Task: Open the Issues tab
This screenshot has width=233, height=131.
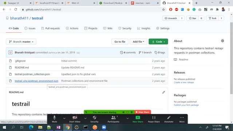Action: click(30, 28)
